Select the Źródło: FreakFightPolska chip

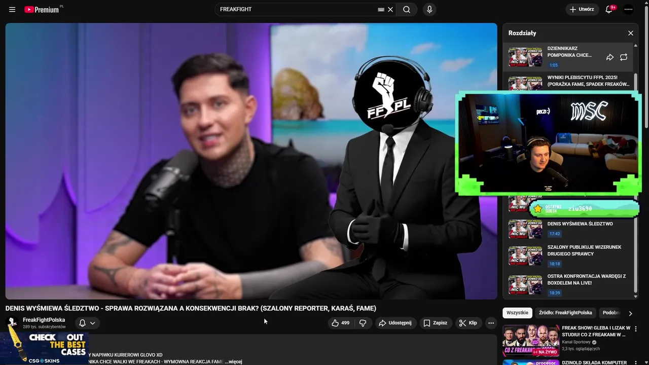(565, 313)
